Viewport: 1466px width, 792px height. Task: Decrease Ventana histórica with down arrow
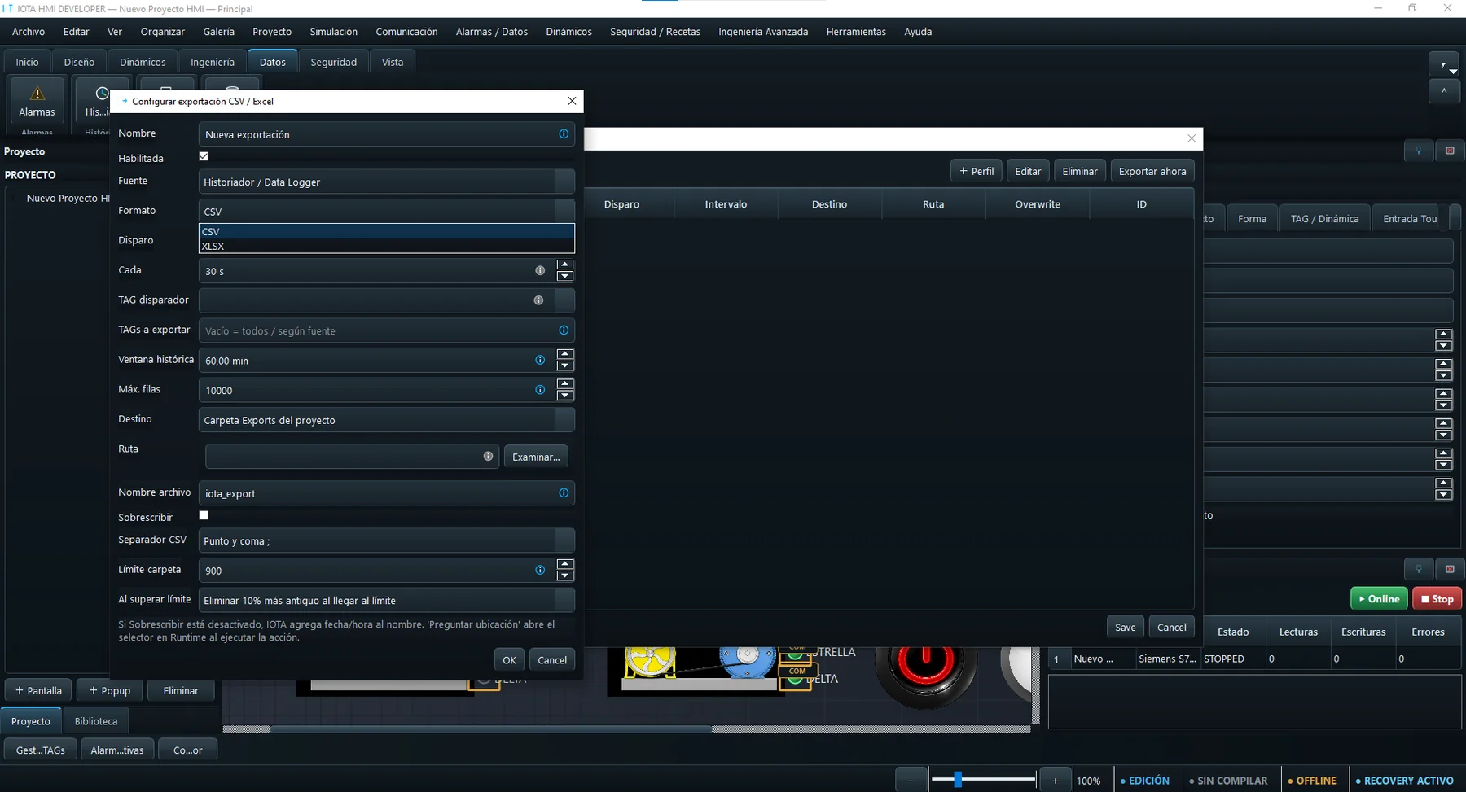(x=565, y=366)
